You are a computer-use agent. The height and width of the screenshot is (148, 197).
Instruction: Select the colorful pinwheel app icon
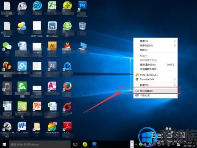(x=52, y=126)
